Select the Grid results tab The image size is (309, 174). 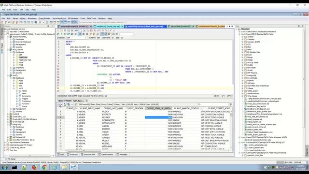click(60, 155)
